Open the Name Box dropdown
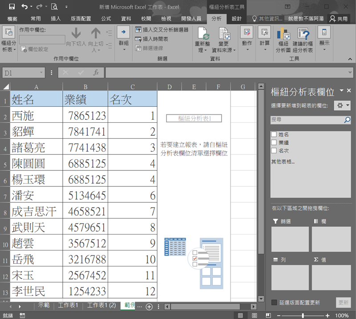This screenshot has width=356, height=319. point(41,73)
